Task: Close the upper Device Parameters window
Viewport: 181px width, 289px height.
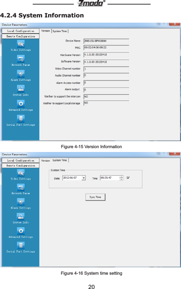Action: click(175, 24)
